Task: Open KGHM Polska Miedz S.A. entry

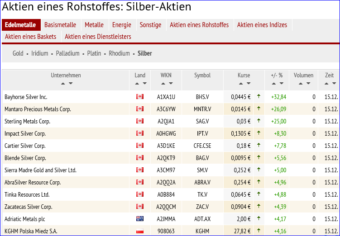Action: tap(31, 231)
